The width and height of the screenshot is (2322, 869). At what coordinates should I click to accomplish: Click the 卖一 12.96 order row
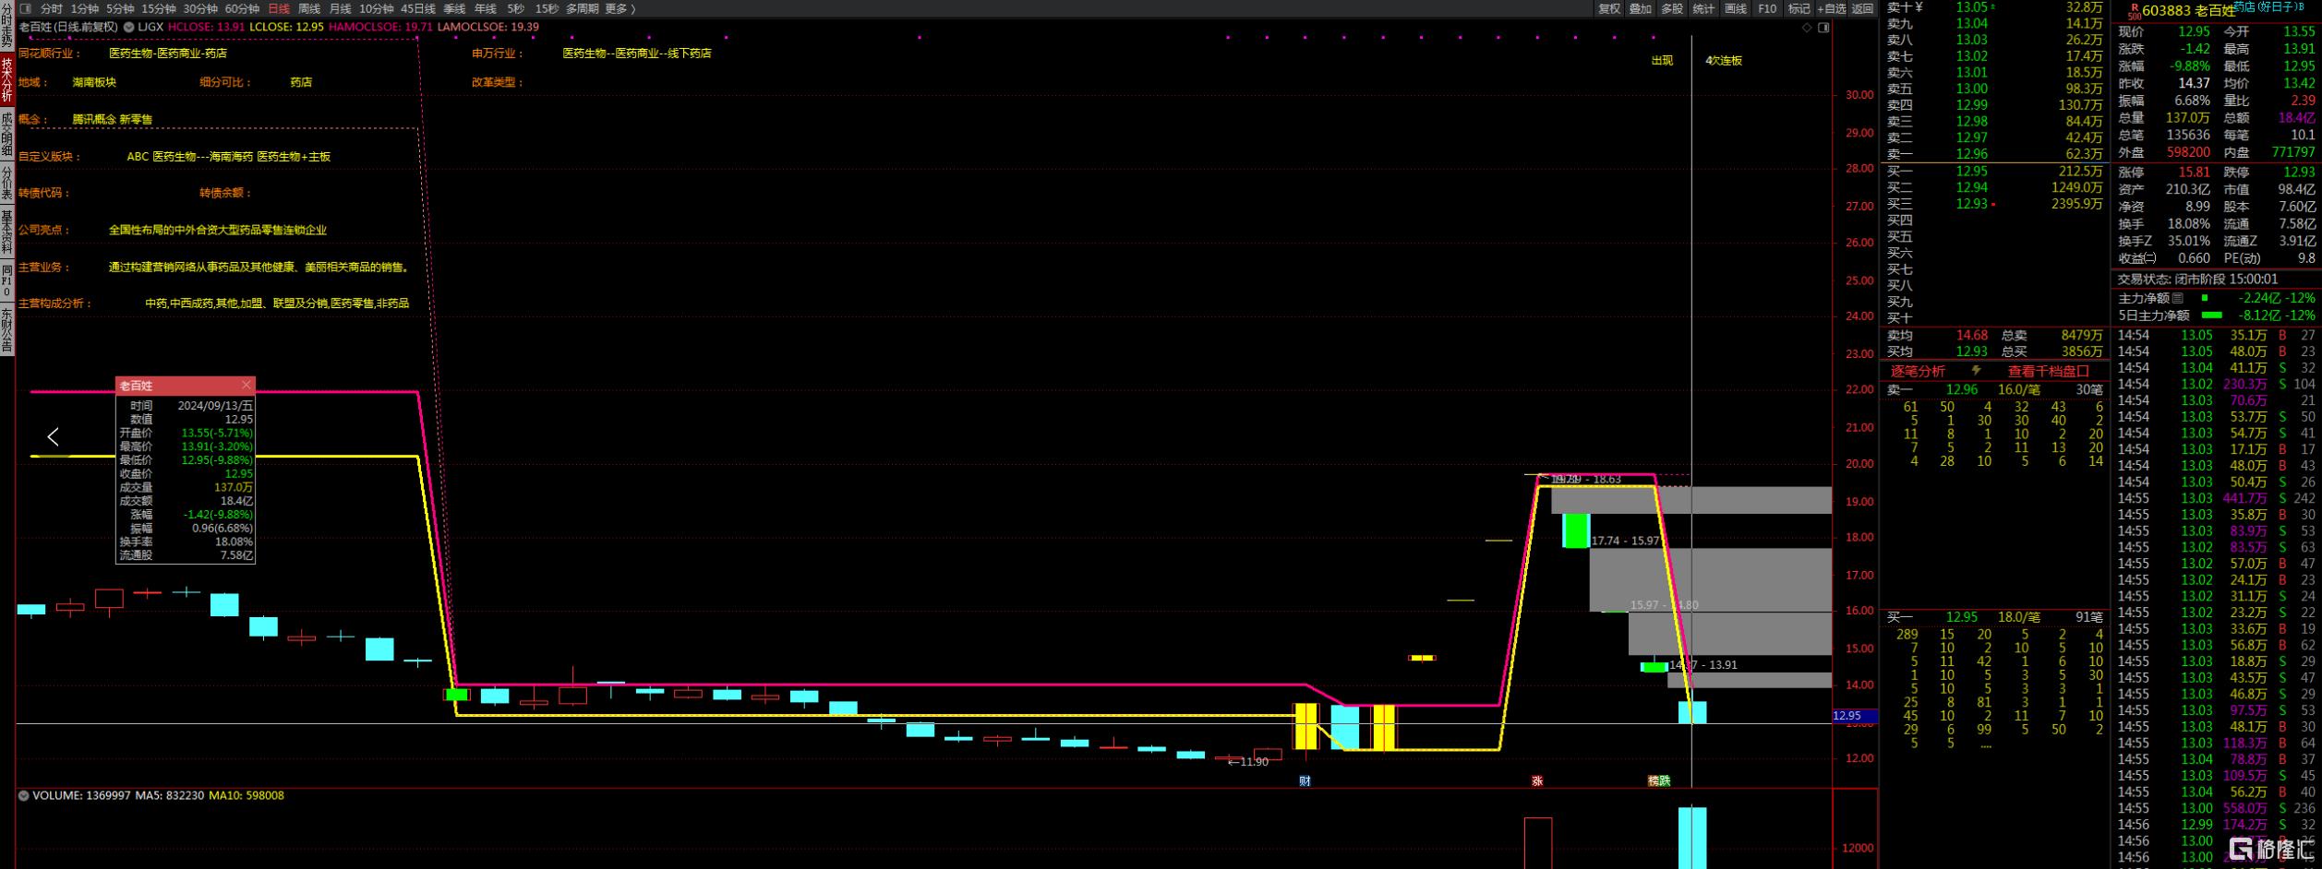tap(1994, 154)
